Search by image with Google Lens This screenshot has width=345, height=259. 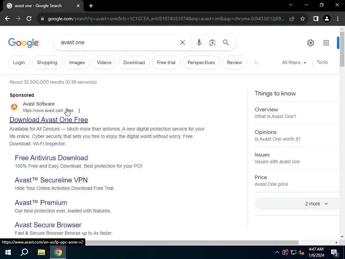212,42
